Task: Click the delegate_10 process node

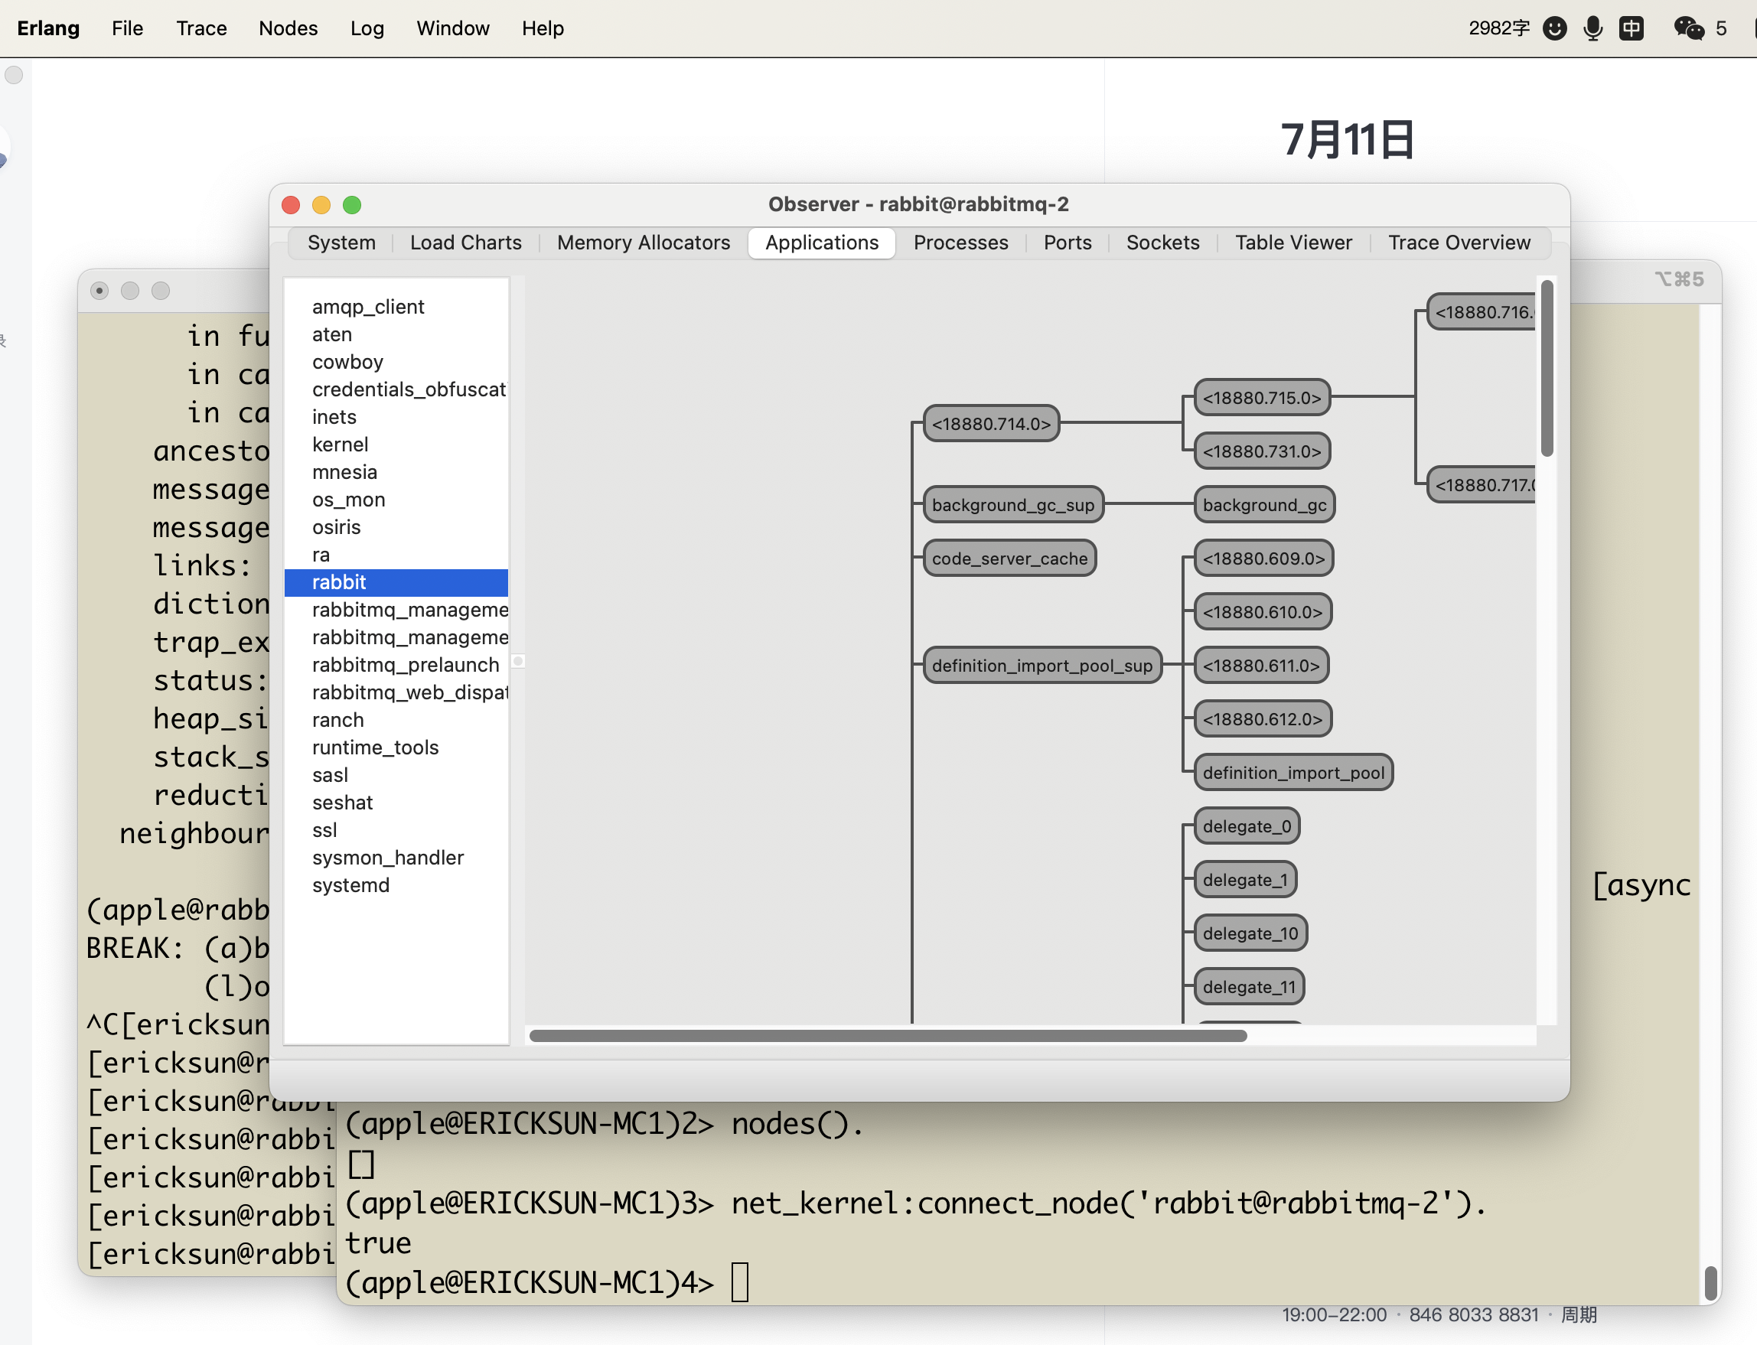Action: [1250, 933]
